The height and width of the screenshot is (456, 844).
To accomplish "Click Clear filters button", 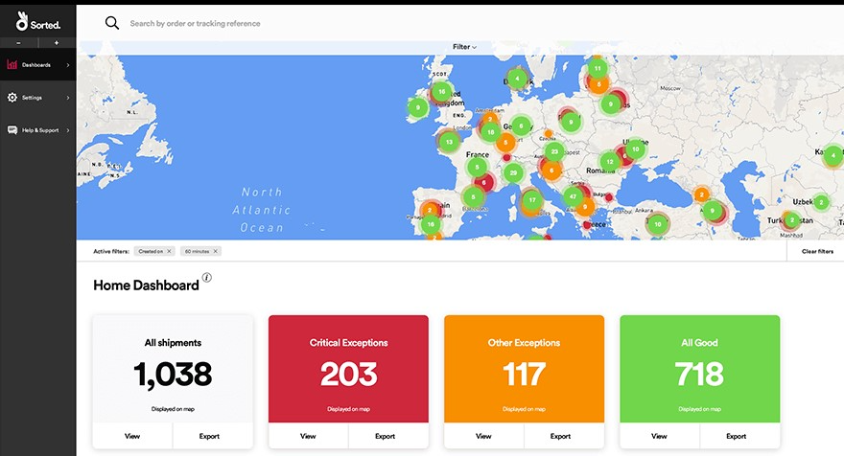I will pyautogui.click(x=816, y=251).
